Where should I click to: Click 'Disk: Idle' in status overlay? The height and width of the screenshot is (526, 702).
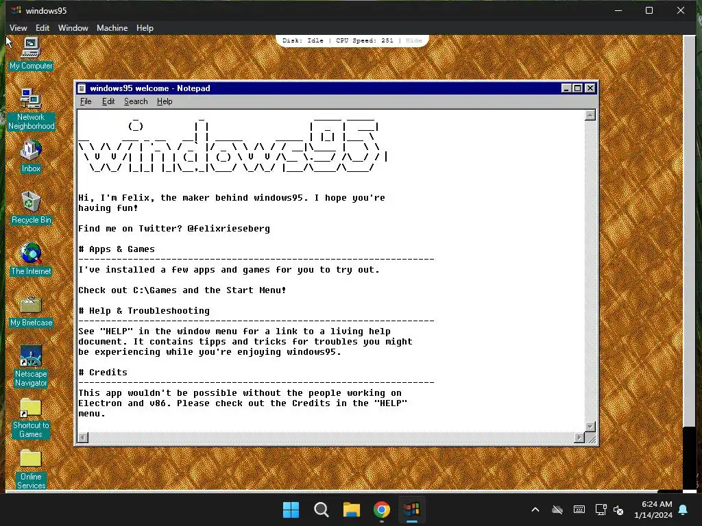coord(302,40)
